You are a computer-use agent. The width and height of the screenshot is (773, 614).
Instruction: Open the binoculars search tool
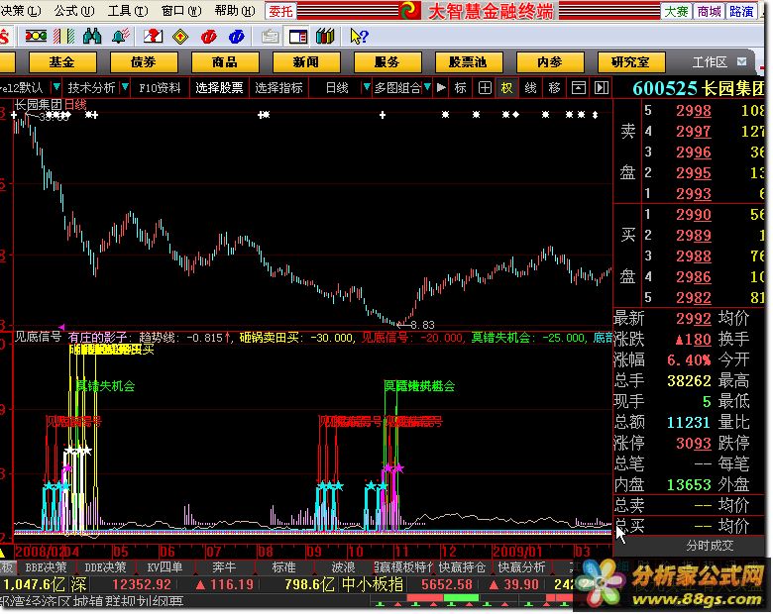92,36
